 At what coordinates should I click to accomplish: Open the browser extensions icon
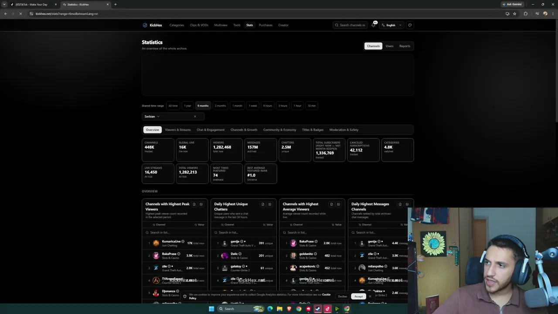[x=525, y=14]
